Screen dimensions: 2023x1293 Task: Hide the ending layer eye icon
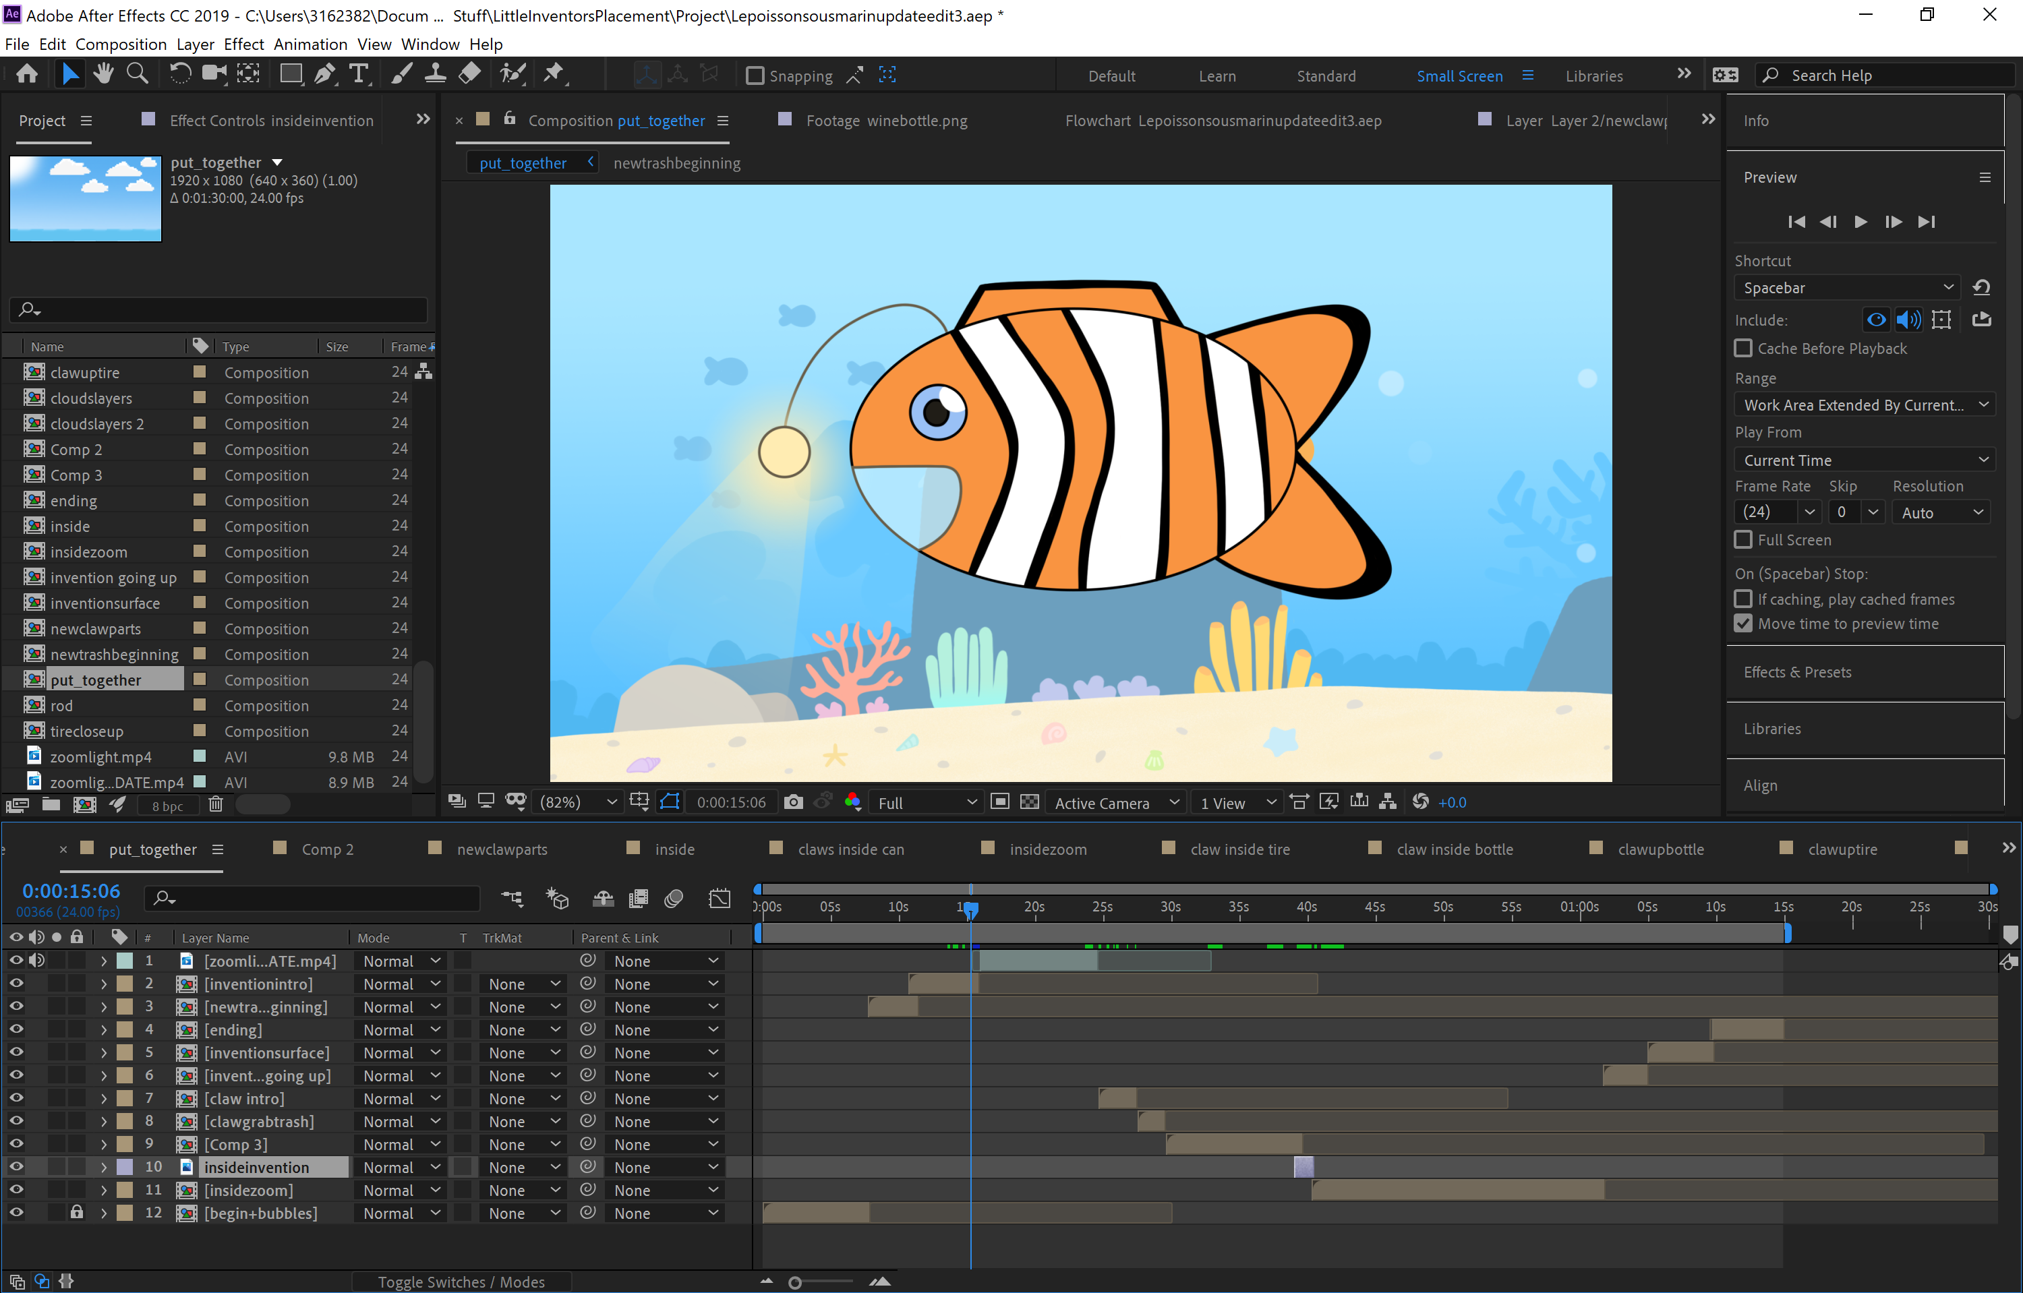16,1029
